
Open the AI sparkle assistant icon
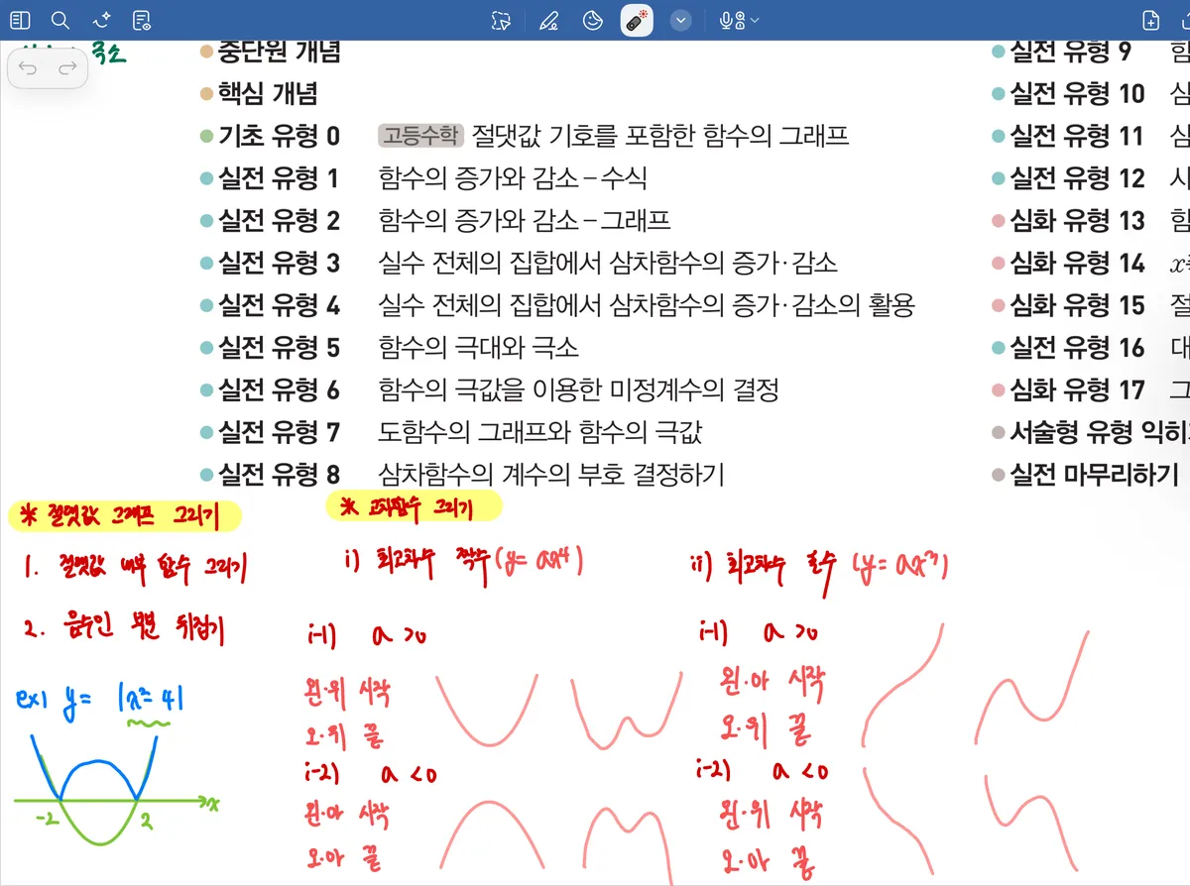[101, 20]
